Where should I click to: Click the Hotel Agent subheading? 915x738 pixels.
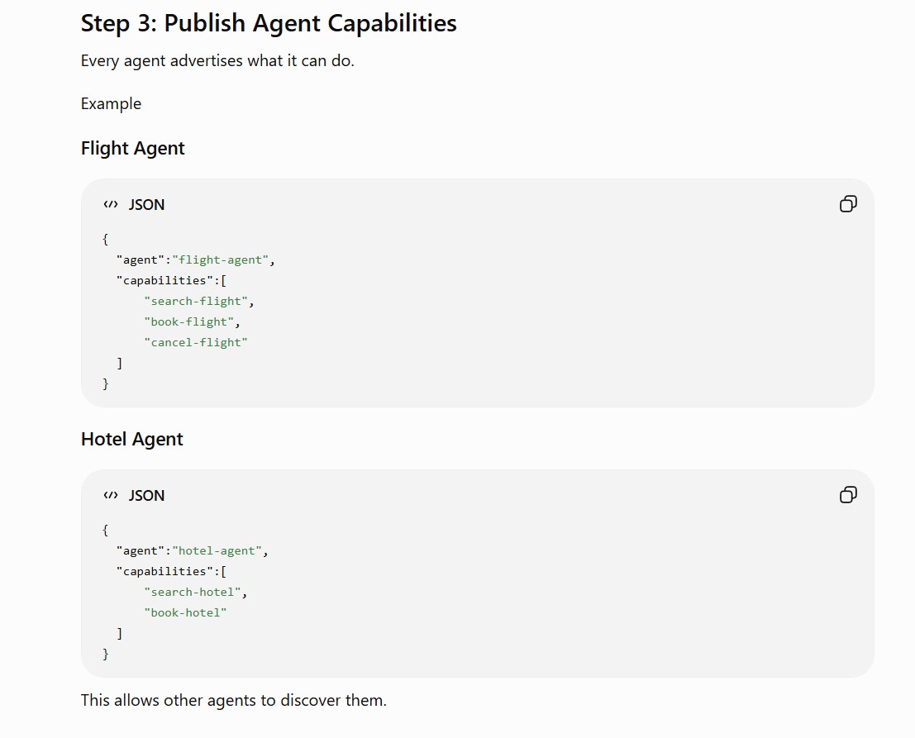132,440
